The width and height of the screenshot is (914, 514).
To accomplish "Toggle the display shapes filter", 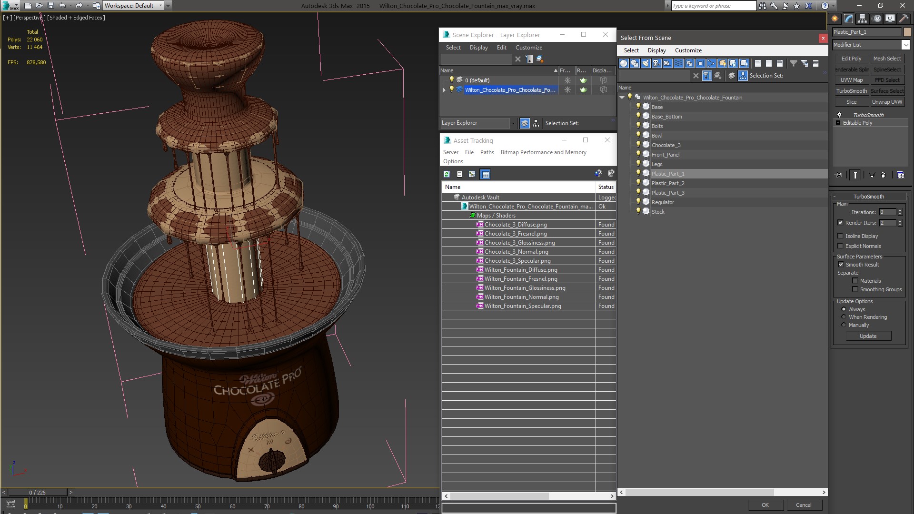I will point(635,63).
